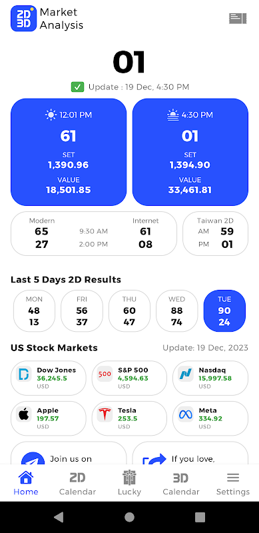The height and width of the screenshot is (533, 259).
Task: Click the green update checkmark icon
Action: [x=77, y=87]
